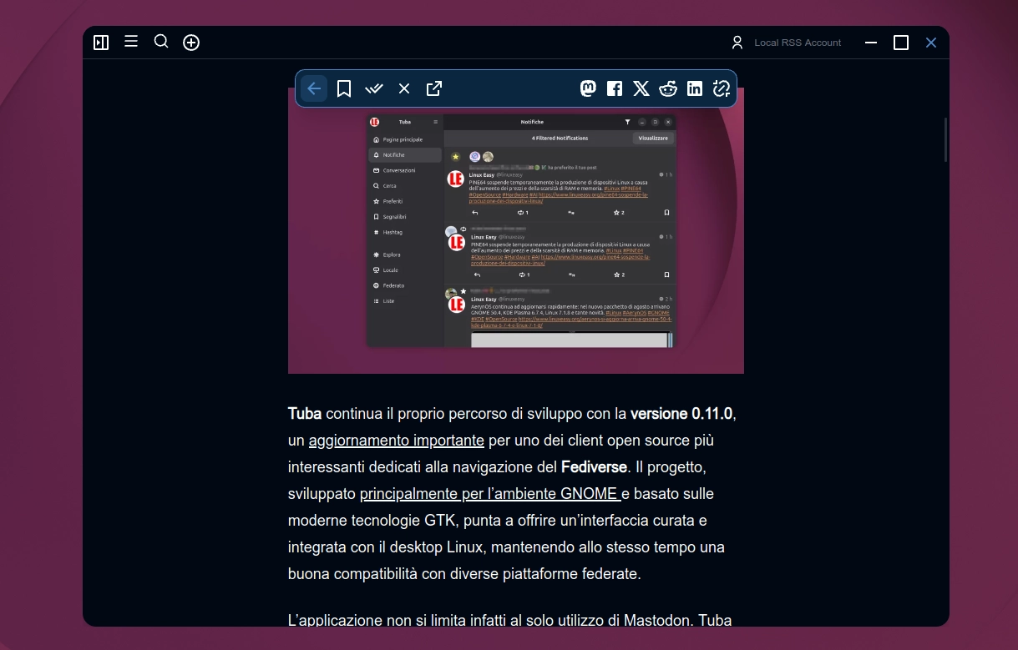Click the bold word 'Tuba' in the article

pyautogui.click(x=305, y=413)
